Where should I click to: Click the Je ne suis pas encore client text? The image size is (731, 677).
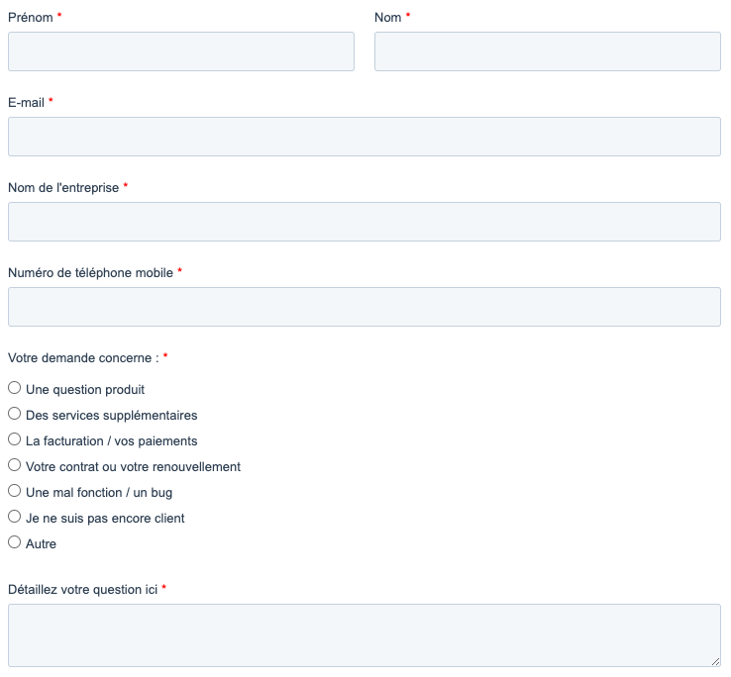point(105,518)
